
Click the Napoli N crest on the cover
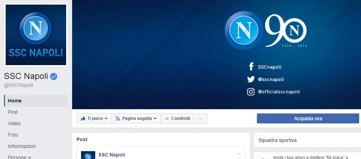[x=244, y=30]
